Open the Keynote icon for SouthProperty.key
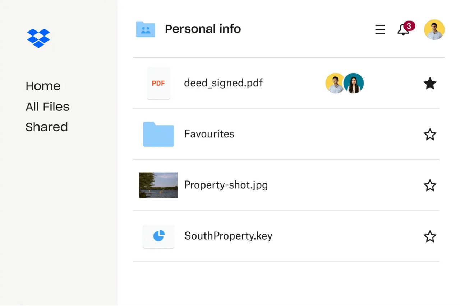Screen dimensions: 460x306 point(158,236)
